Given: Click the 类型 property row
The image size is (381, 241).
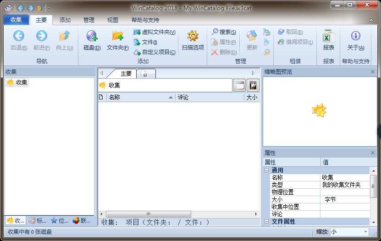Looking at the screenshot, I should point(320,185).
